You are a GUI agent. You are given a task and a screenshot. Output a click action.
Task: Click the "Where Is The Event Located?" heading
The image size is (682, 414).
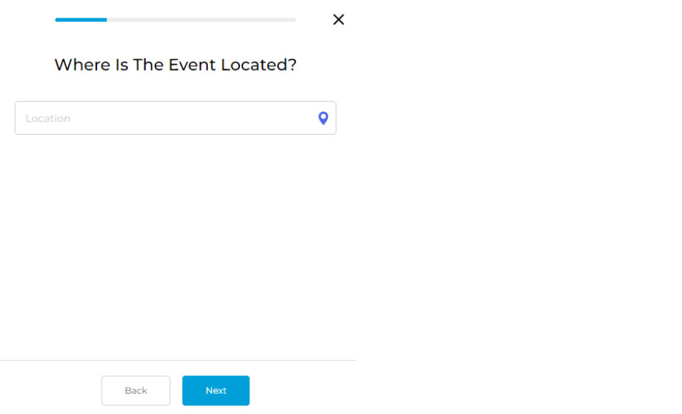point(175,65)
